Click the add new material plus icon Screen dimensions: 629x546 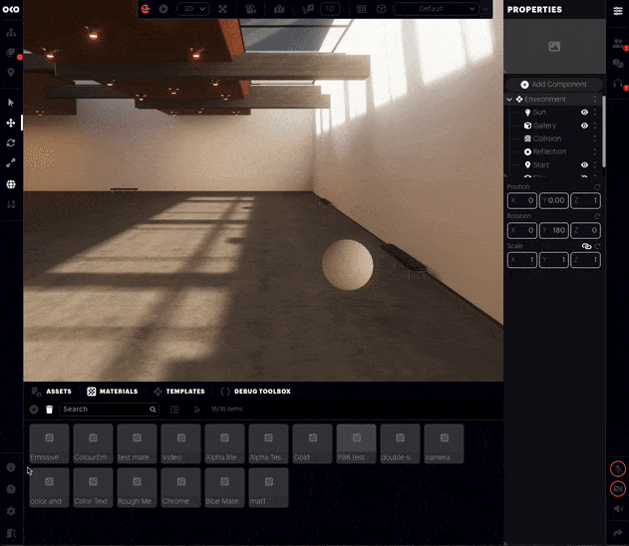(x=34, y=409)
